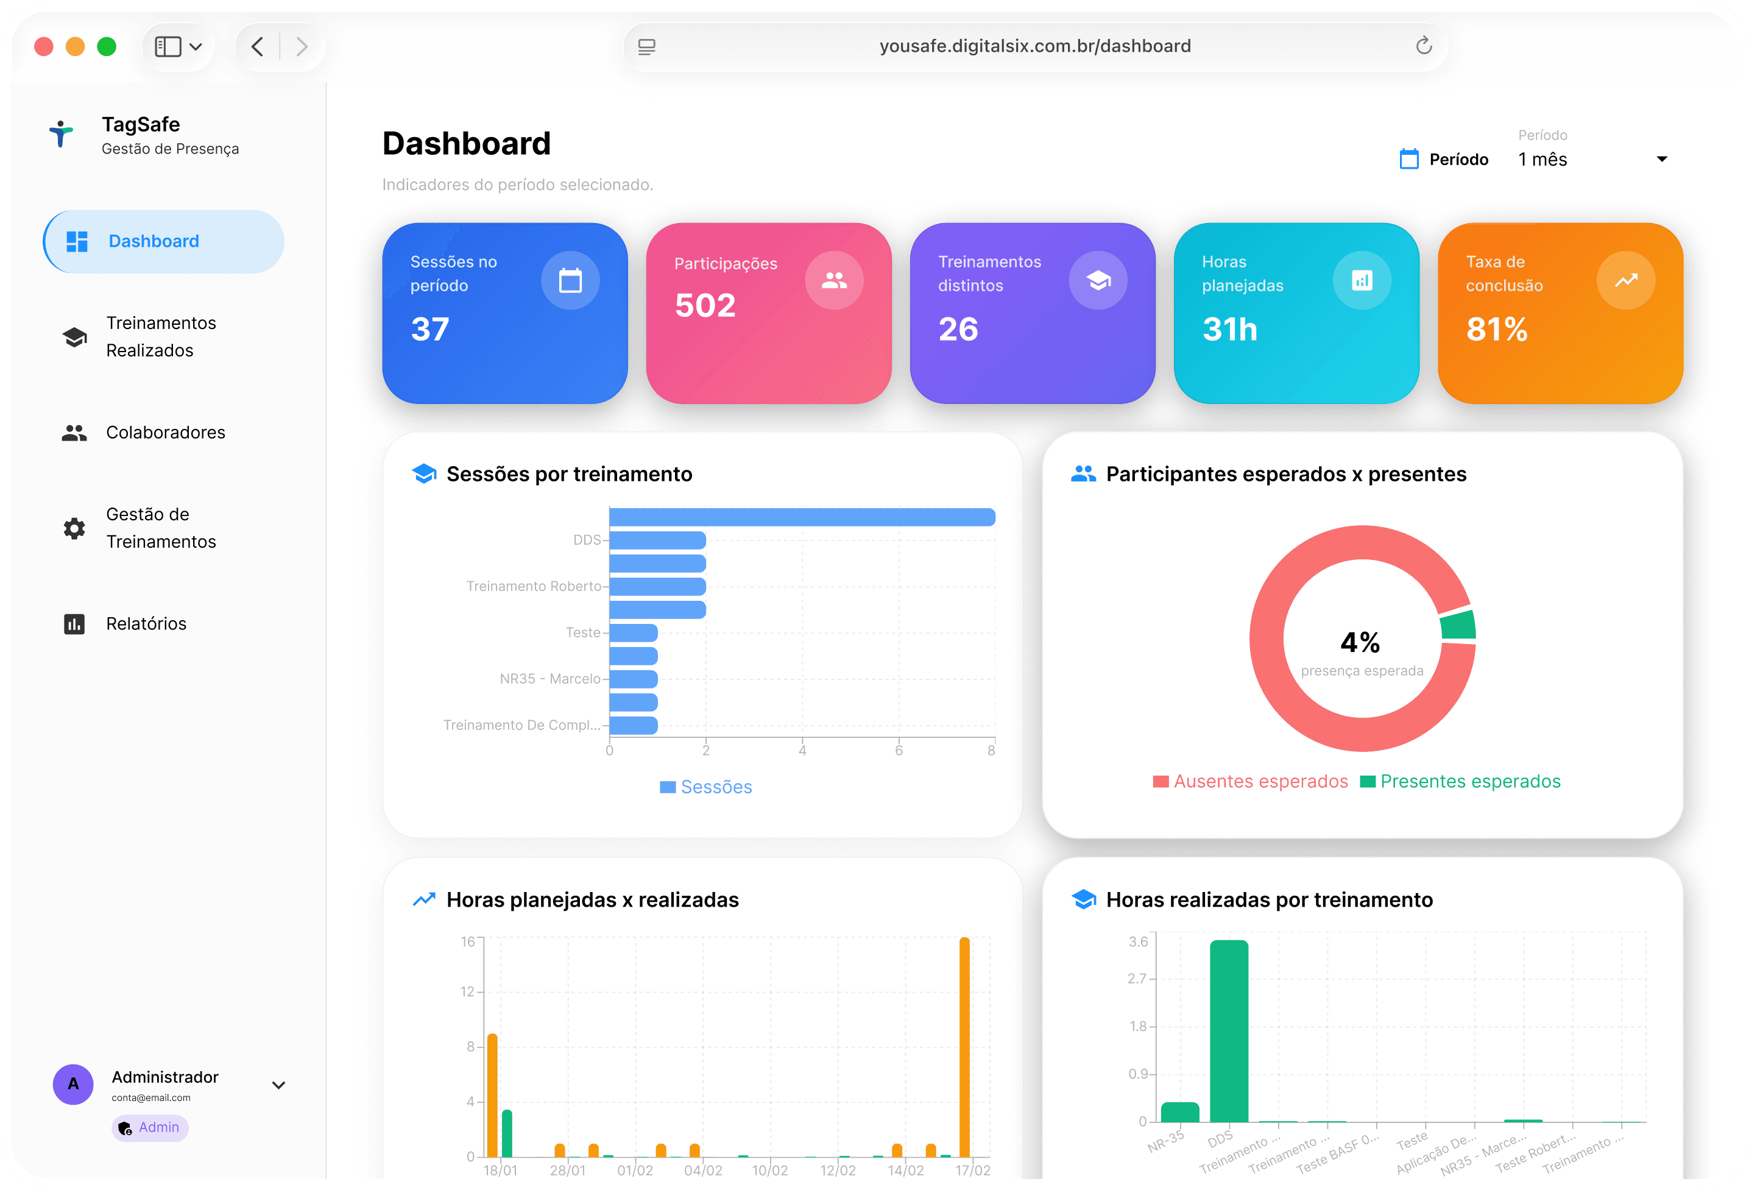Toggle Ausentes esperados legend item

click(1250, 781)
